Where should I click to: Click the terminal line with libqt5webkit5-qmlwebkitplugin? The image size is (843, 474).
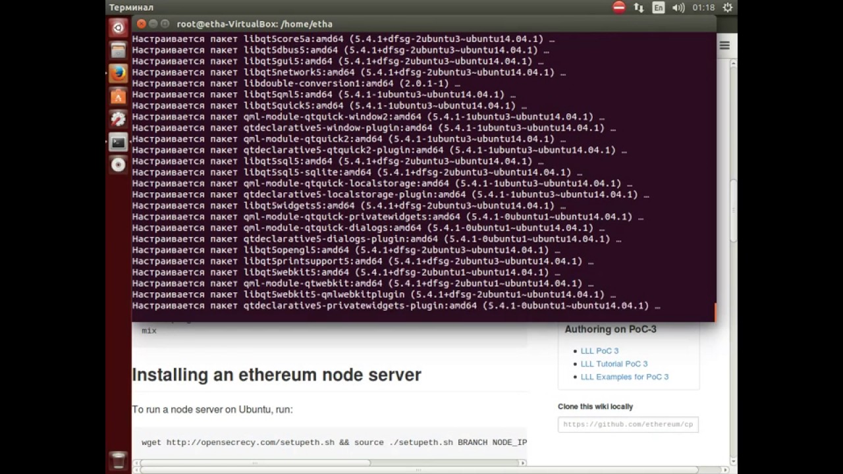(374, 294)
